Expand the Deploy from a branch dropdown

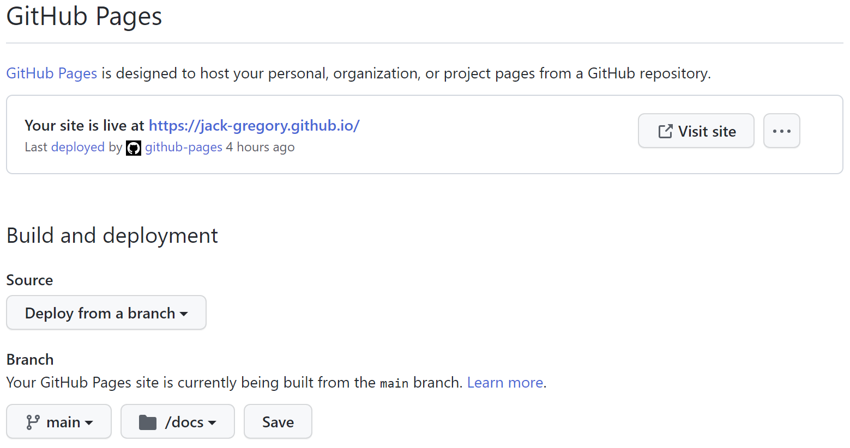pos(106,313)
